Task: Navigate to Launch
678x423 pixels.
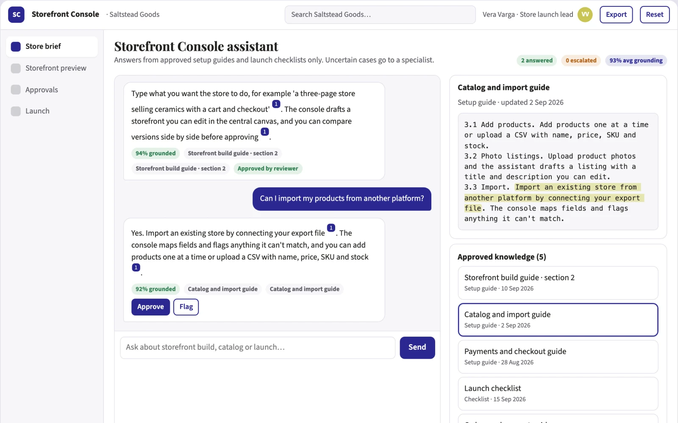Action: coord(52,111)
